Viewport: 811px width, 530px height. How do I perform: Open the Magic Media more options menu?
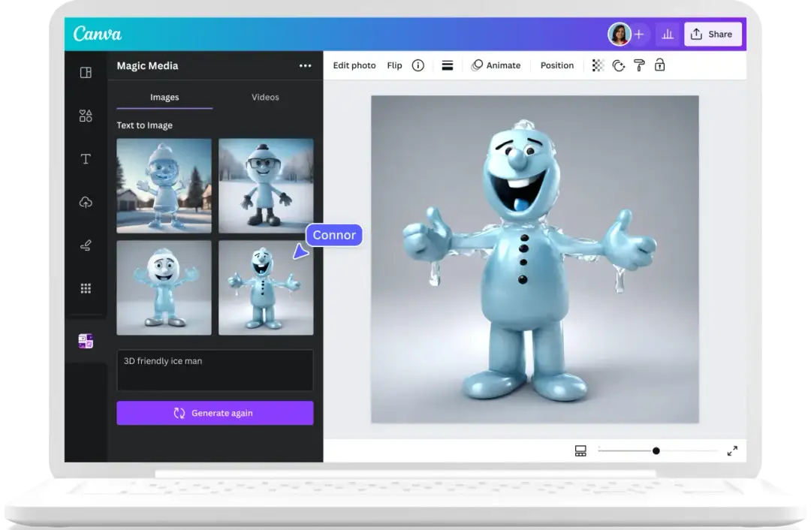tap(305, 65)
